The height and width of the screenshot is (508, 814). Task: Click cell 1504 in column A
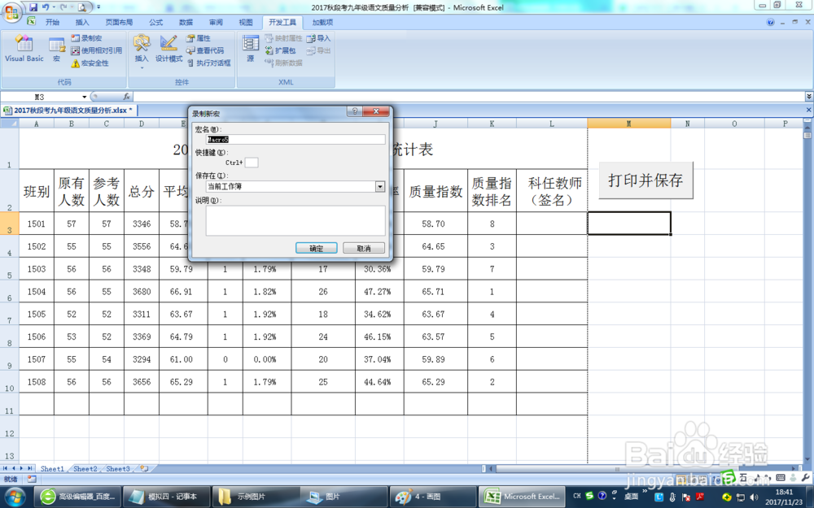click(x=37, y=291)
